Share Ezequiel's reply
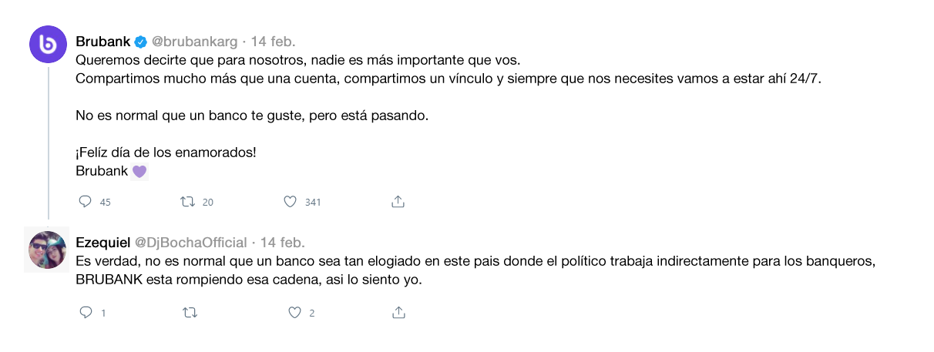The height and width of the screenshot is (352, 934). (x=398, y=313)
